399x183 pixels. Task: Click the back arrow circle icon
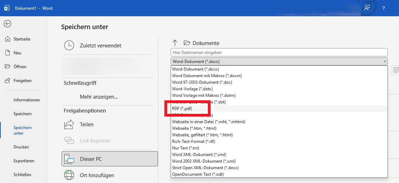[7, 24]
